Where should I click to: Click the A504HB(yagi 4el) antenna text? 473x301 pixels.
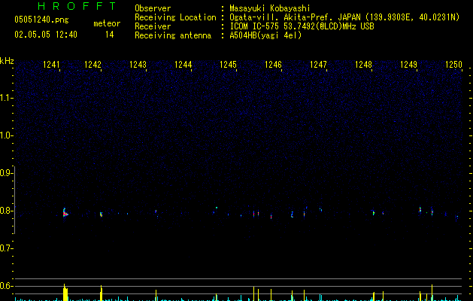[265, 35]
